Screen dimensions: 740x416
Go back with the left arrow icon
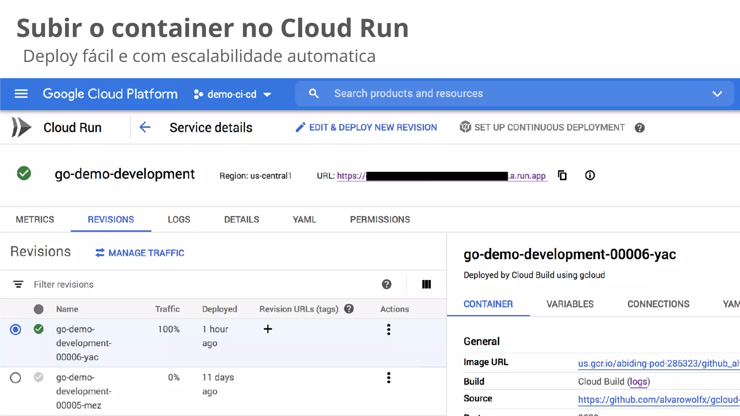(145, 127)
